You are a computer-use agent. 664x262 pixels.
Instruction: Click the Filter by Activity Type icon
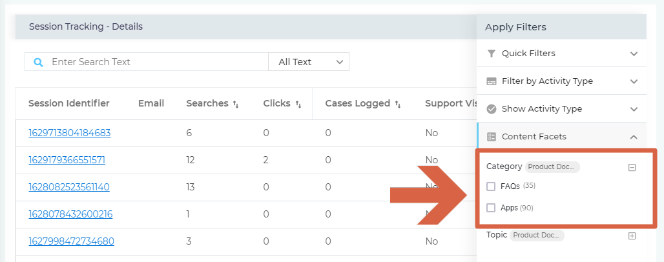point(492,81)
